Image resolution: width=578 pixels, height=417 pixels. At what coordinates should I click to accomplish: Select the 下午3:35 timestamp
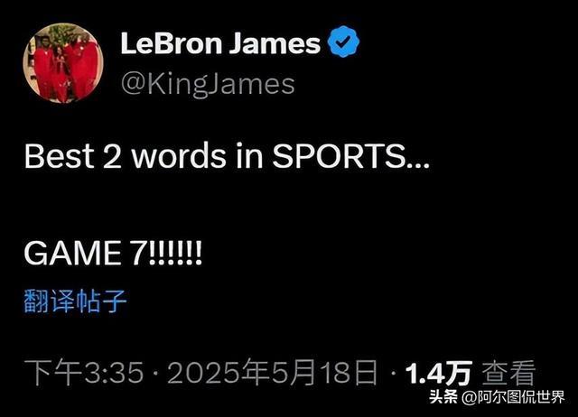pos(84,373)
